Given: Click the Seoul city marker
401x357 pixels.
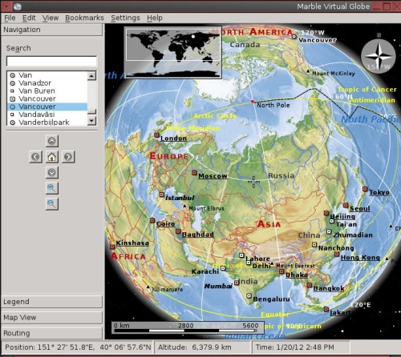Looking at the screenshot, I should tap(346, 205).
